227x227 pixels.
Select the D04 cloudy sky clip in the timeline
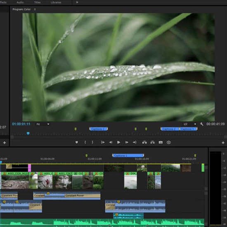[x=130, y=180]
